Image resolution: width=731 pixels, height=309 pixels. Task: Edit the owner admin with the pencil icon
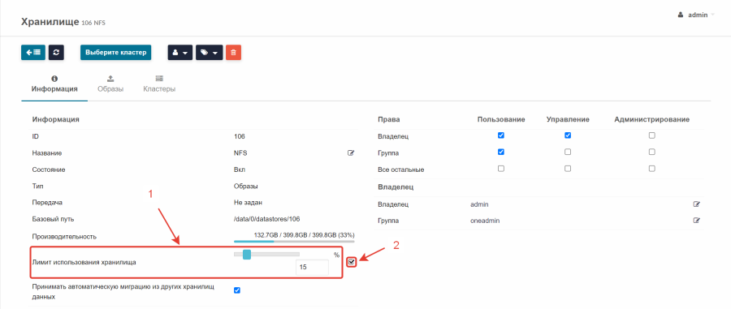click(x=697, y=204)
